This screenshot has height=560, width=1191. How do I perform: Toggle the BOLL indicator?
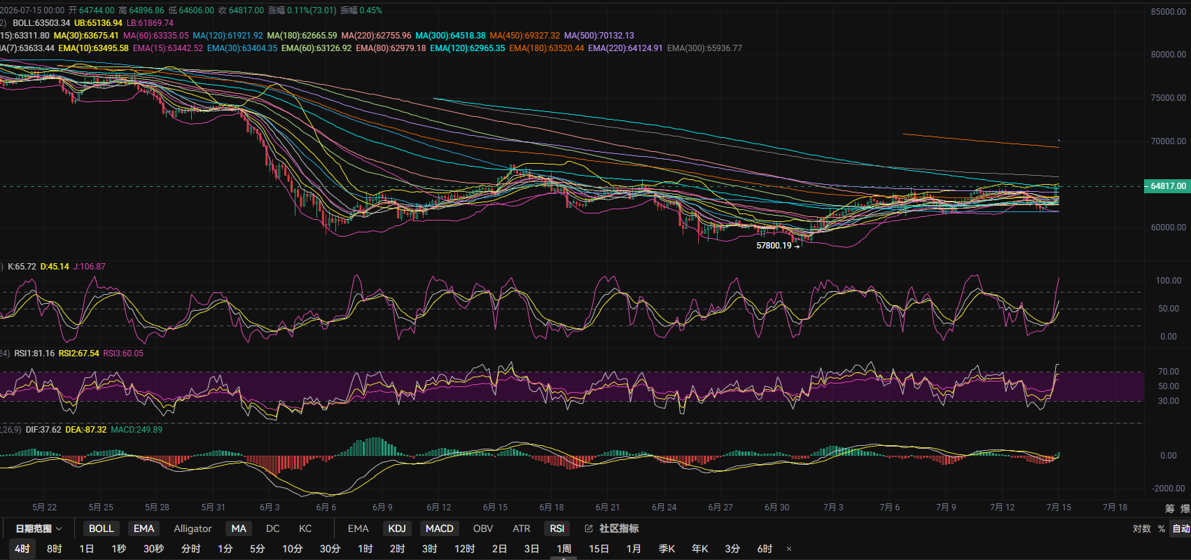[101, 528]
